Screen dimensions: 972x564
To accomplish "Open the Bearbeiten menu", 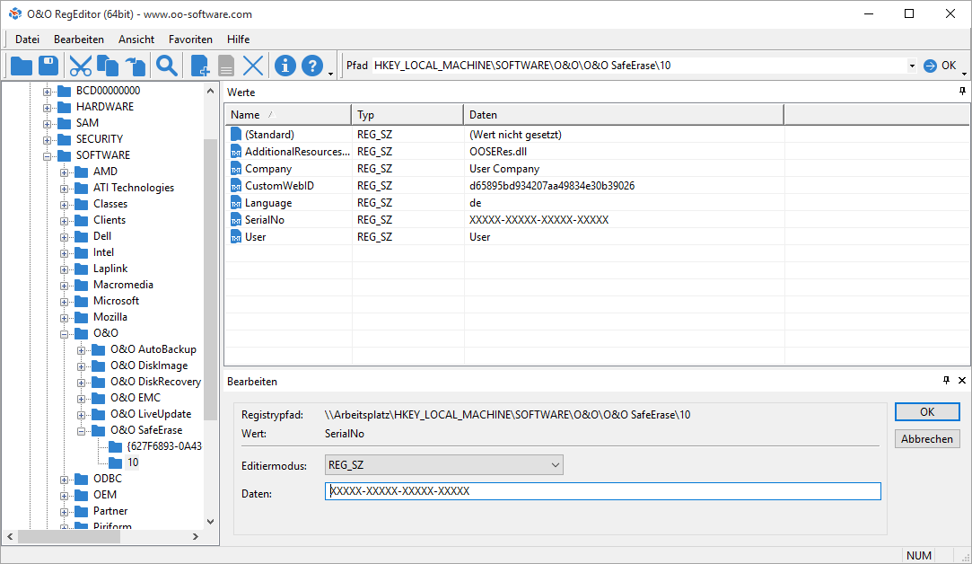I will [79, 40].
